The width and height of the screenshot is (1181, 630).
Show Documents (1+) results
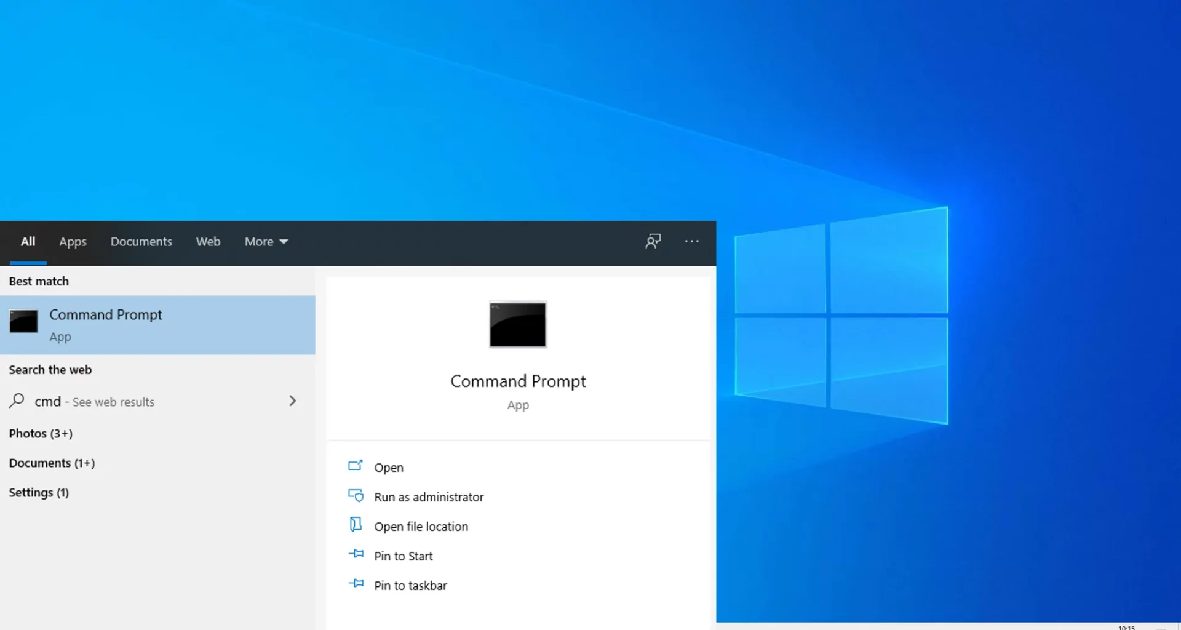tap(52, 463)
